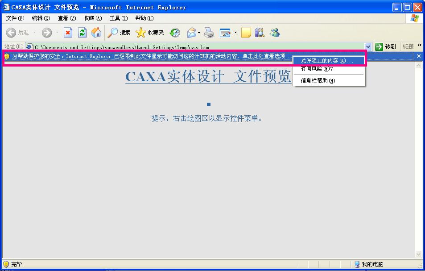Viewport: 425px width, 271px height.
Task: Click the page icon inside the address bar
Action: (x=30, y=47)
